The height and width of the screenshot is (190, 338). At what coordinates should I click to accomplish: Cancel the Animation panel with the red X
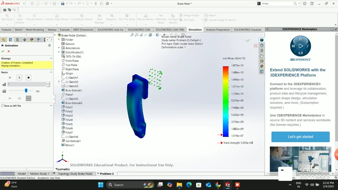tap(8, 51)
